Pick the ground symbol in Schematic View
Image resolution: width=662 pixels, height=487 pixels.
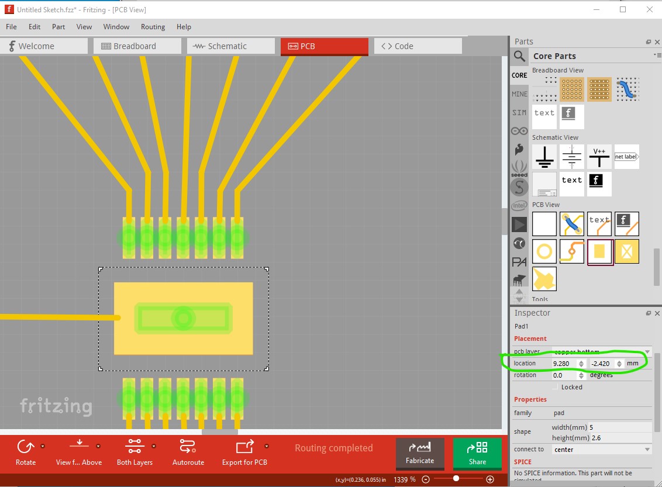(x=544, y=157)
